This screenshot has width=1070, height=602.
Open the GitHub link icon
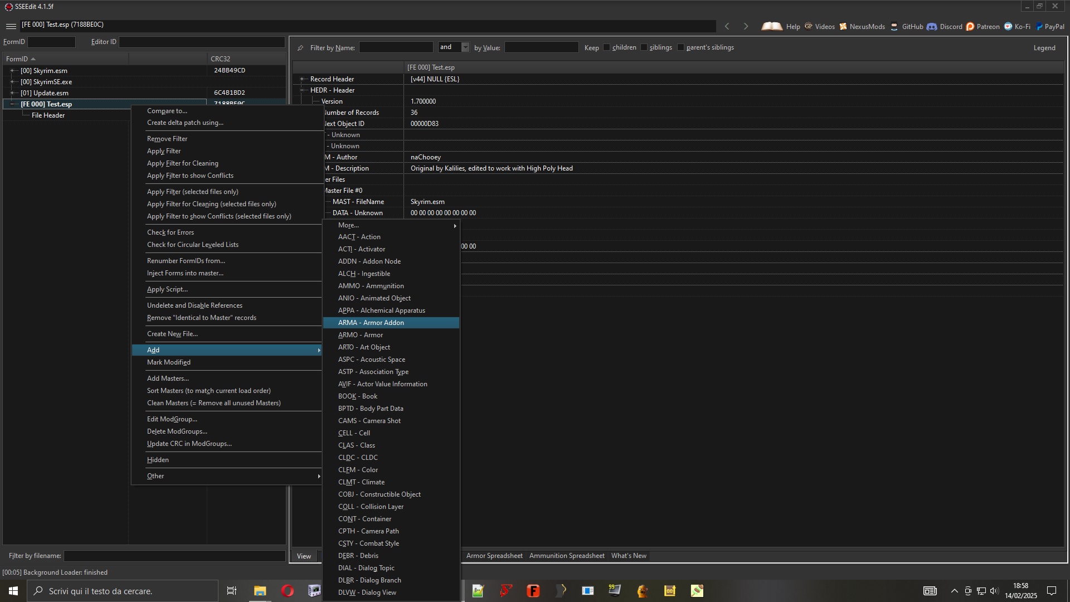(x=894, y=27)
